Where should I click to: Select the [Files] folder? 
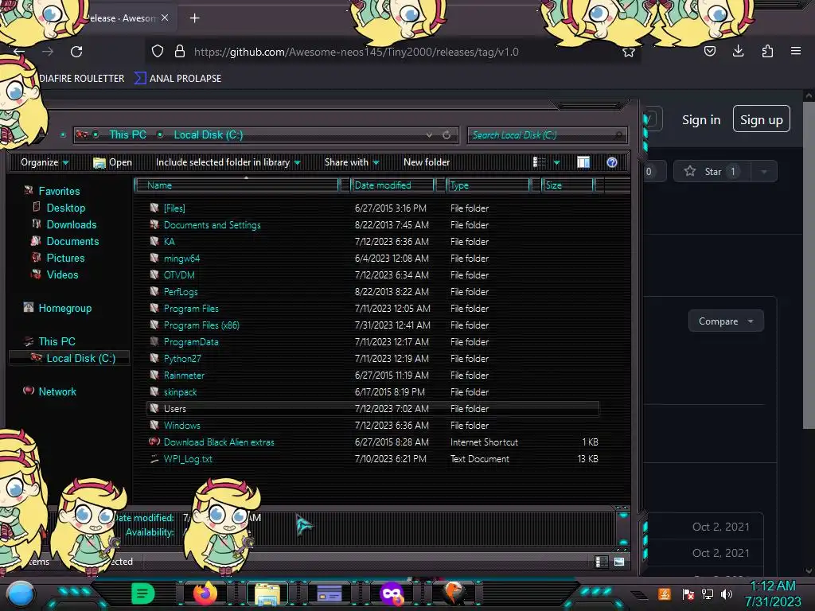tap(174, 208)
